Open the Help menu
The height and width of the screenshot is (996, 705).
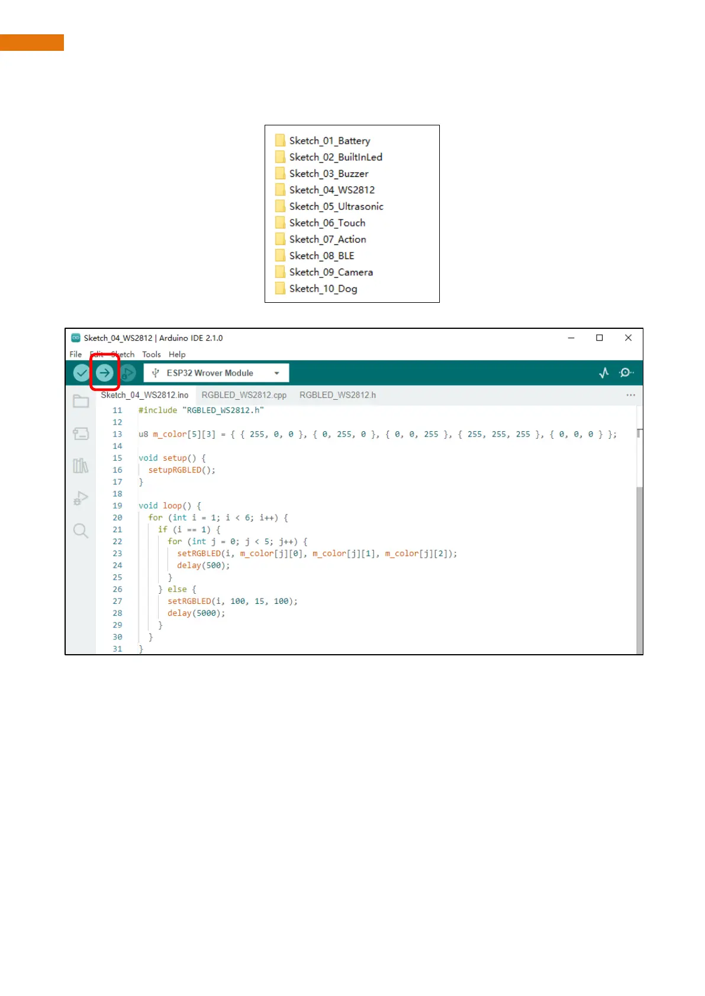177,354
